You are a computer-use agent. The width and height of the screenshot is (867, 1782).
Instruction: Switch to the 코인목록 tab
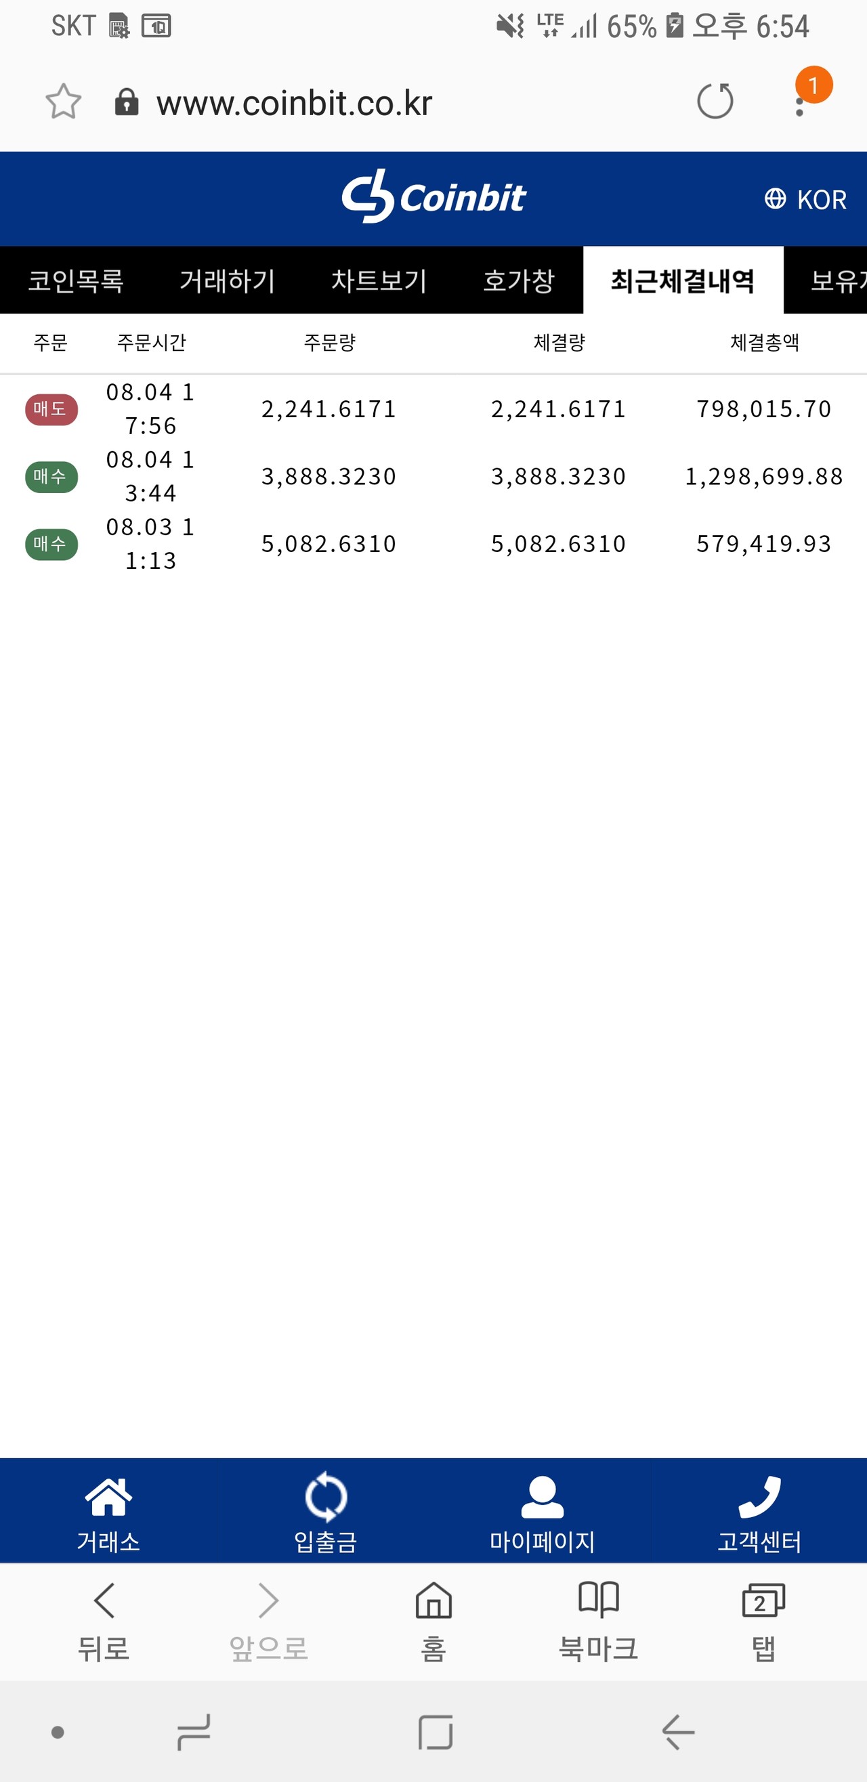(x=75, y=280)
